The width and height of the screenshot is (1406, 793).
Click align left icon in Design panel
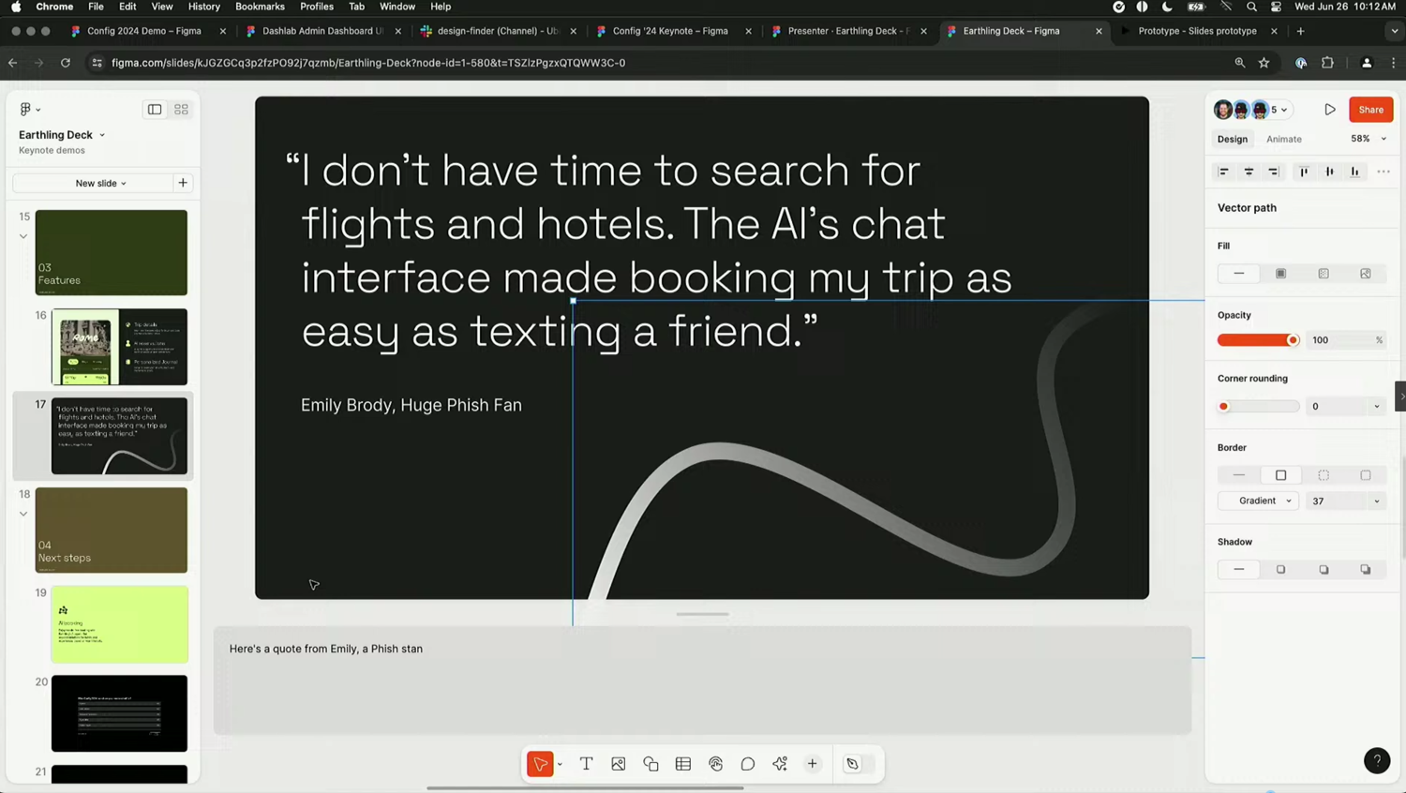click(x=1223, y=172)
